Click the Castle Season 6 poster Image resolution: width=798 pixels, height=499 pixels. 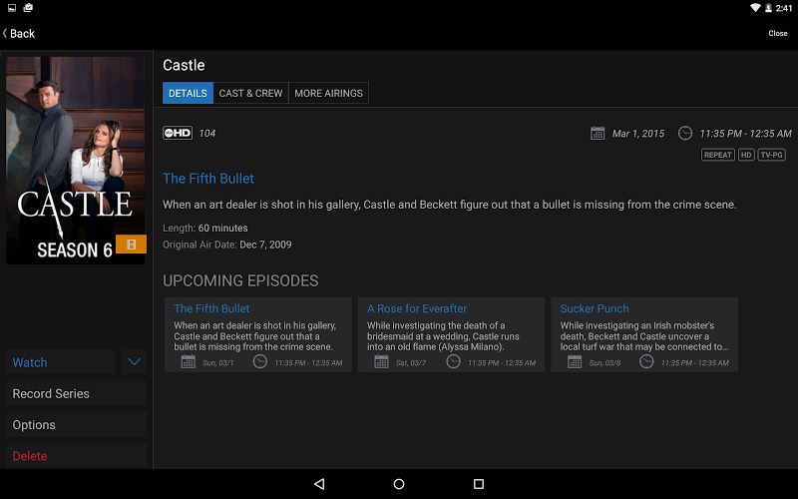76,161
